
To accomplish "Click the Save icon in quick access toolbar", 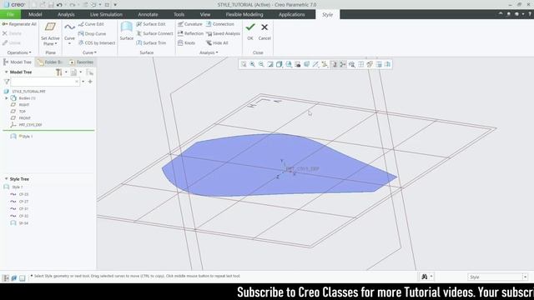I will point(51,5).
